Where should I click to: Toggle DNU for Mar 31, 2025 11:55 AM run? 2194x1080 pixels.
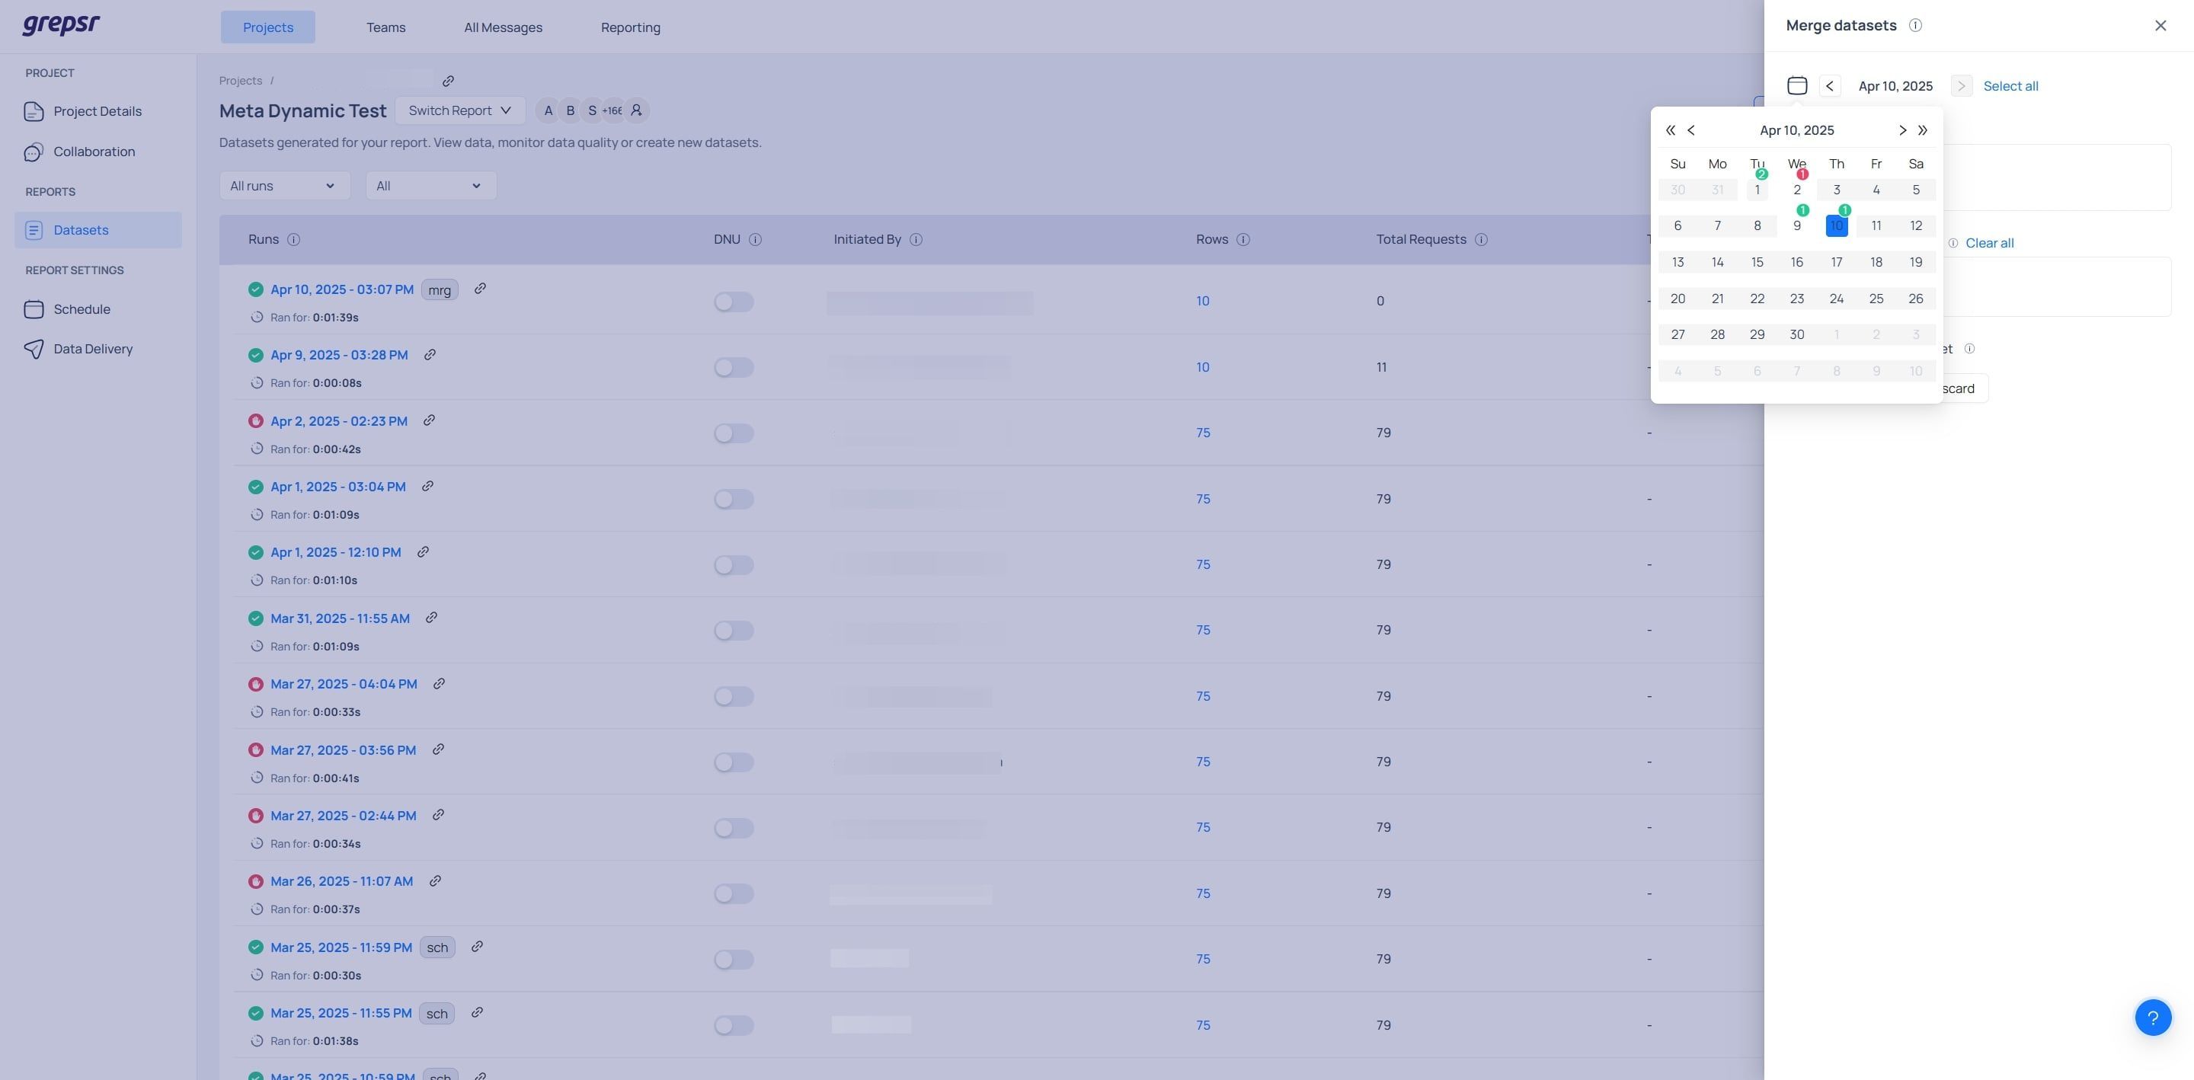tap(734, 631)
